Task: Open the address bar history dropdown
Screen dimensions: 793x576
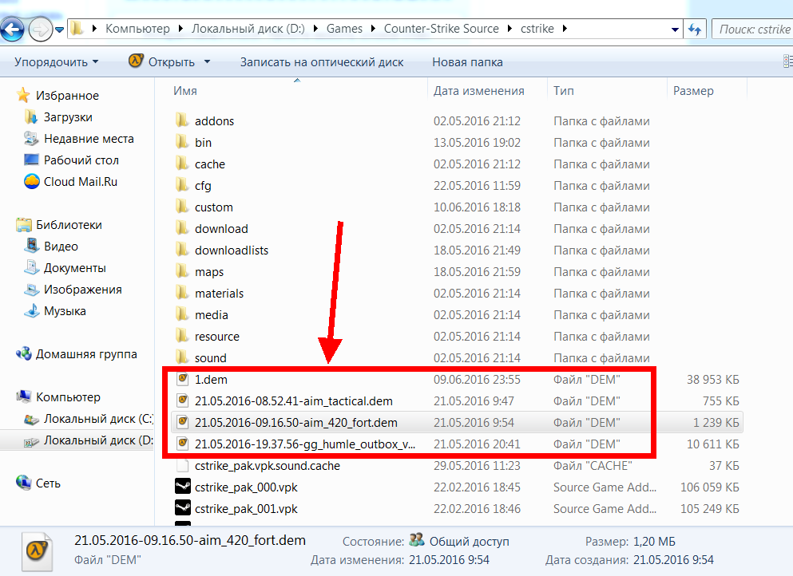Action: tap(675, 30)
